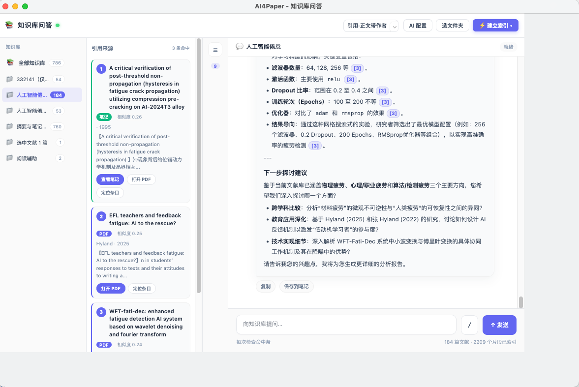Click the 就绪 status label
The image size is (579, 387).
(x=509, y=47)
